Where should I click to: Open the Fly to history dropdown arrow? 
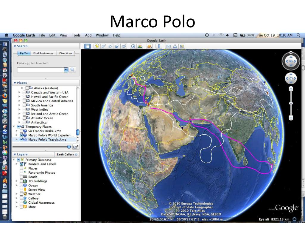66,69
